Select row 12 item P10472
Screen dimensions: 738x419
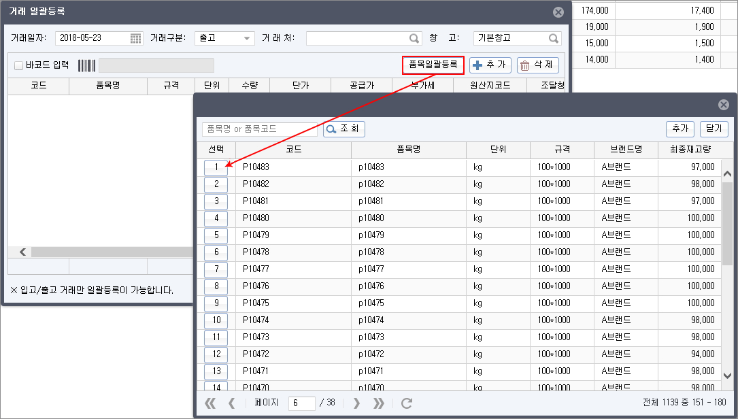(x=216, y=354)
